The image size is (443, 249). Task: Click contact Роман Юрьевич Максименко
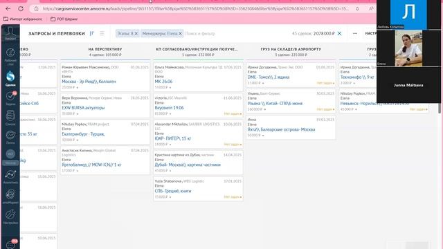[86, 68]
